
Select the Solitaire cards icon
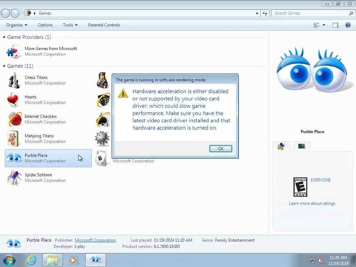101,158
